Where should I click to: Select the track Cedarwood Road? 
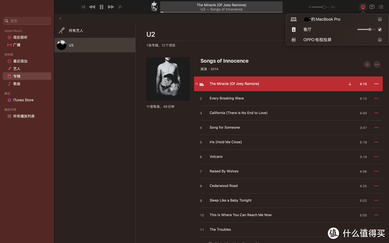(x=288, y=186)
